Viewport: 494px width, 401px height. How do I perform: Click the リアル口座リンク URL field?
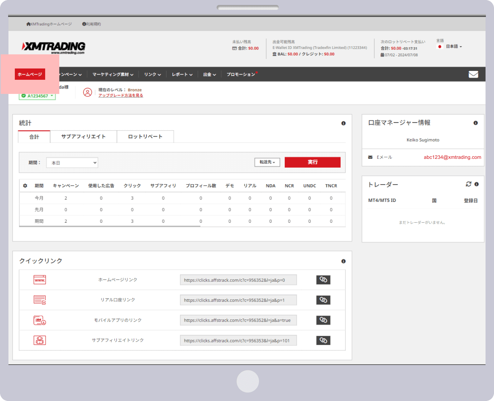[238, 300]
